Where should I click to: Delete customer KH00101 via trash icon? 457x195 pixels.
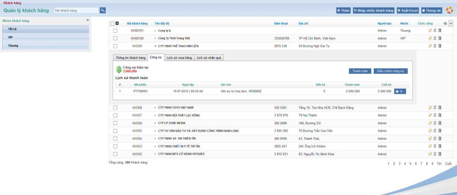440,31
